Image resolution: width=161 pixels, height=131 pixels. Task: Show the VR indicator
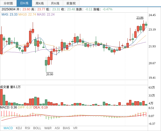click(75, 128)
